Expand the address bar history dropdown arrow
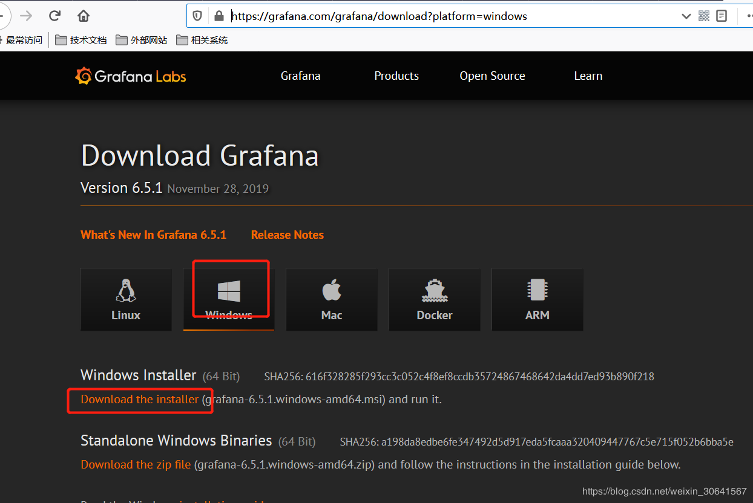753x503 pixels. click(x=686, y=16)
